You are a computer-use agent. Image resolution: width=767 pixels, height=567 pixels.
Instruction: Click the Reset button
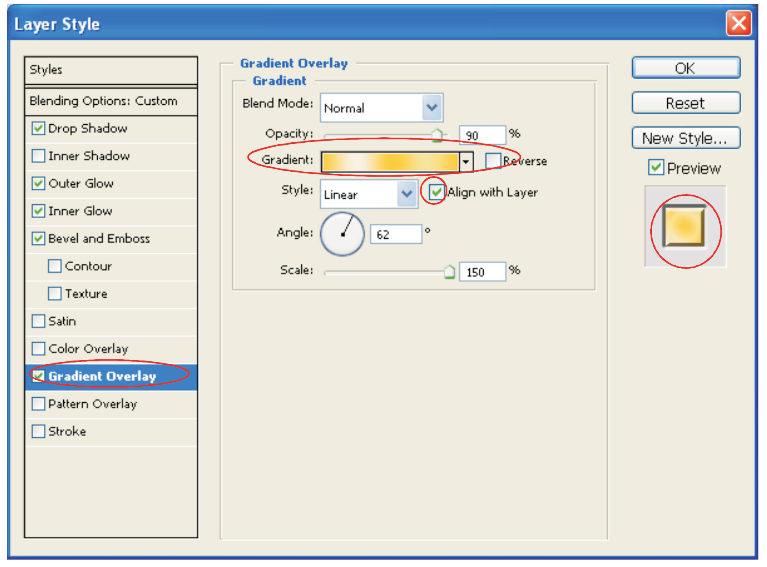(685, 103)
